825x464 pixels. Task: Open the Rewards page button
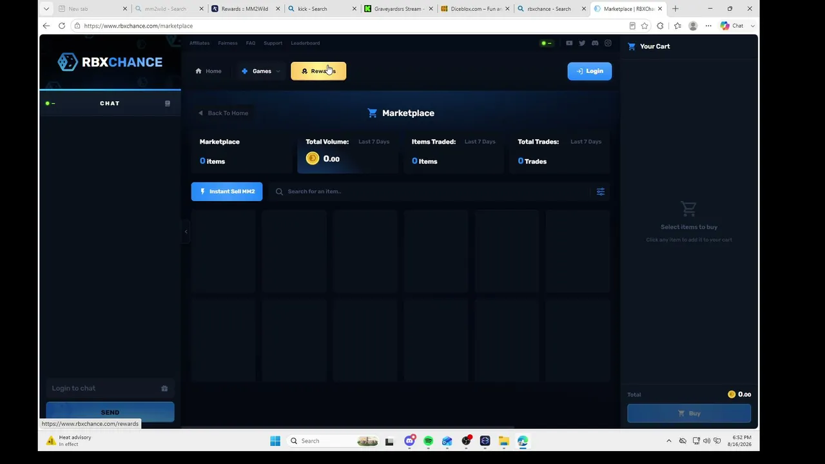318,71
